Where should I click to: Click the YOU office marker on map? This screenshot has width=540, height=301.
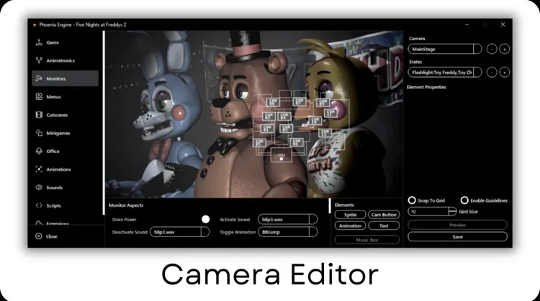pos(282,154)
